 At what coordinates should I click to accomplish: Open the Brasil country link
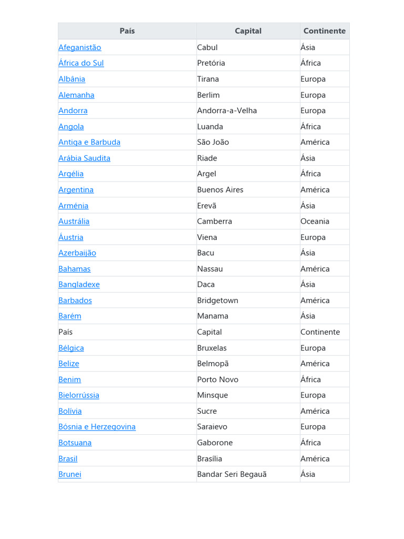[68, 459]
